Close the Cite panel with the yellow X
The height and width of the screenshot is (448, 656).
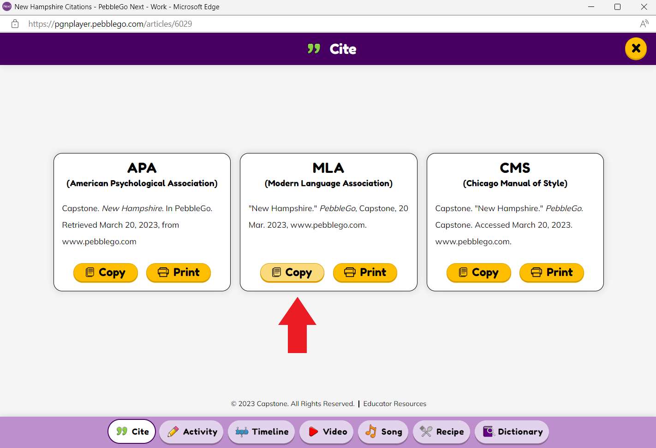tap(636, 48)
